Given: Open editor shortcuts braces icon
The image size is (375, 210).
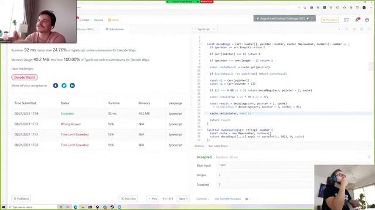Looking at the screenshot, I should (346, 29).
